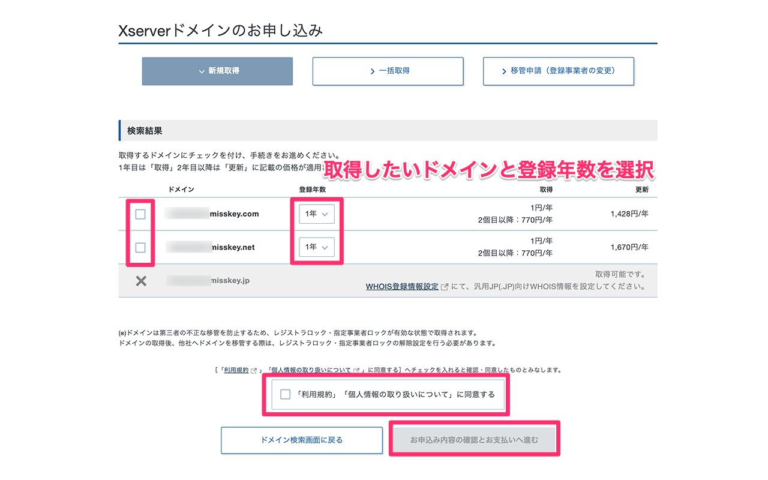
Task: Check the misskey.com domain checkbox
Action: tap(140, 214)
